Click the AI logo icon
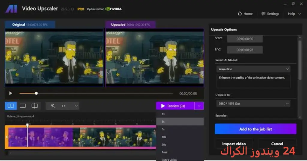 pyautogui.click(x=11, y=9)
